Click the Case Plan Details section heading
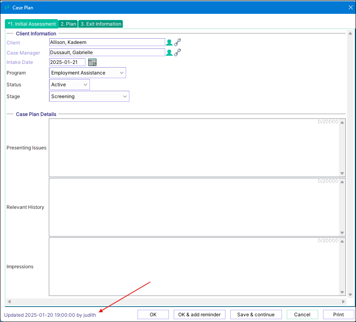 pos(36,114)
